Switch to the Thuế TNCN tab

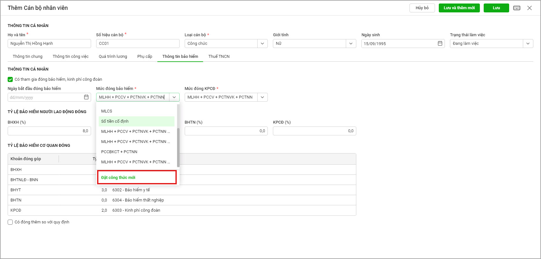[x=219, y=57]
